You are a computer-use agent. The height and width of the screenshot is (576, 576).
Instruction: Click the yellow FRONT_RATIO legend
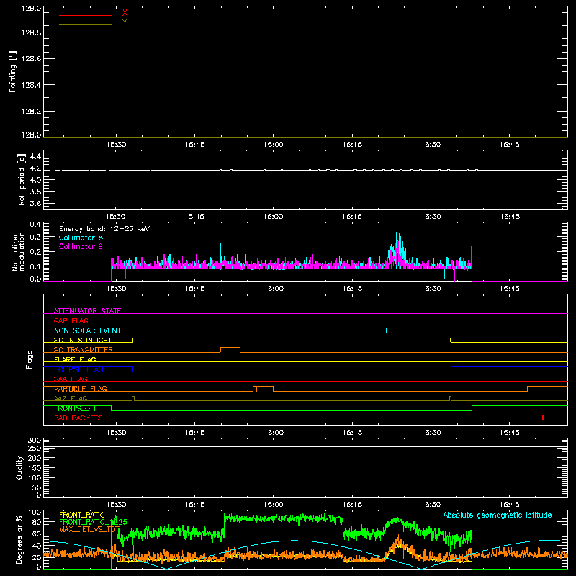pyautogui.click(x=82, y=515)
